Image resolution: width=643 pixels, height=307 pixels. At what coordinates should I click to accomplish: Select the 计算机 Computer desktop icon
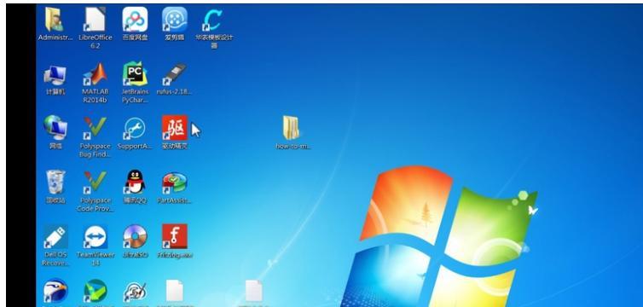(x=55, y=75)
